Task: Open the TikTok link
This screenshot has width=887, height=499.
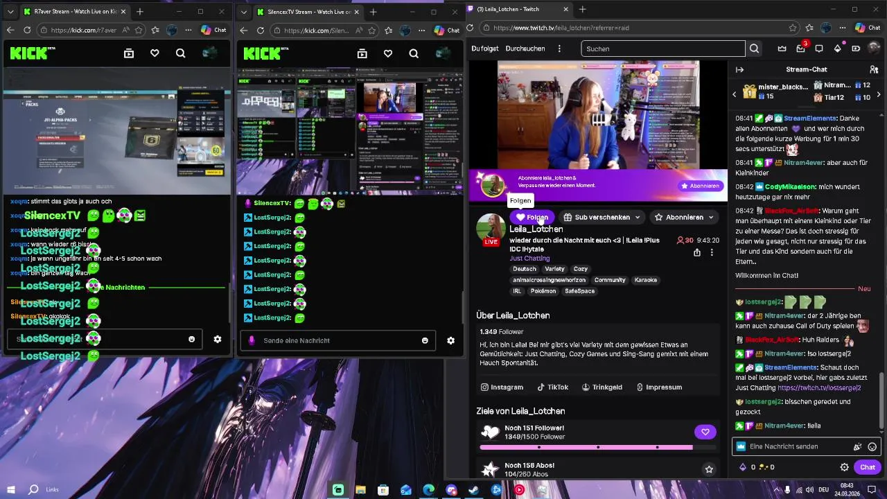Action: coord(552,387)
